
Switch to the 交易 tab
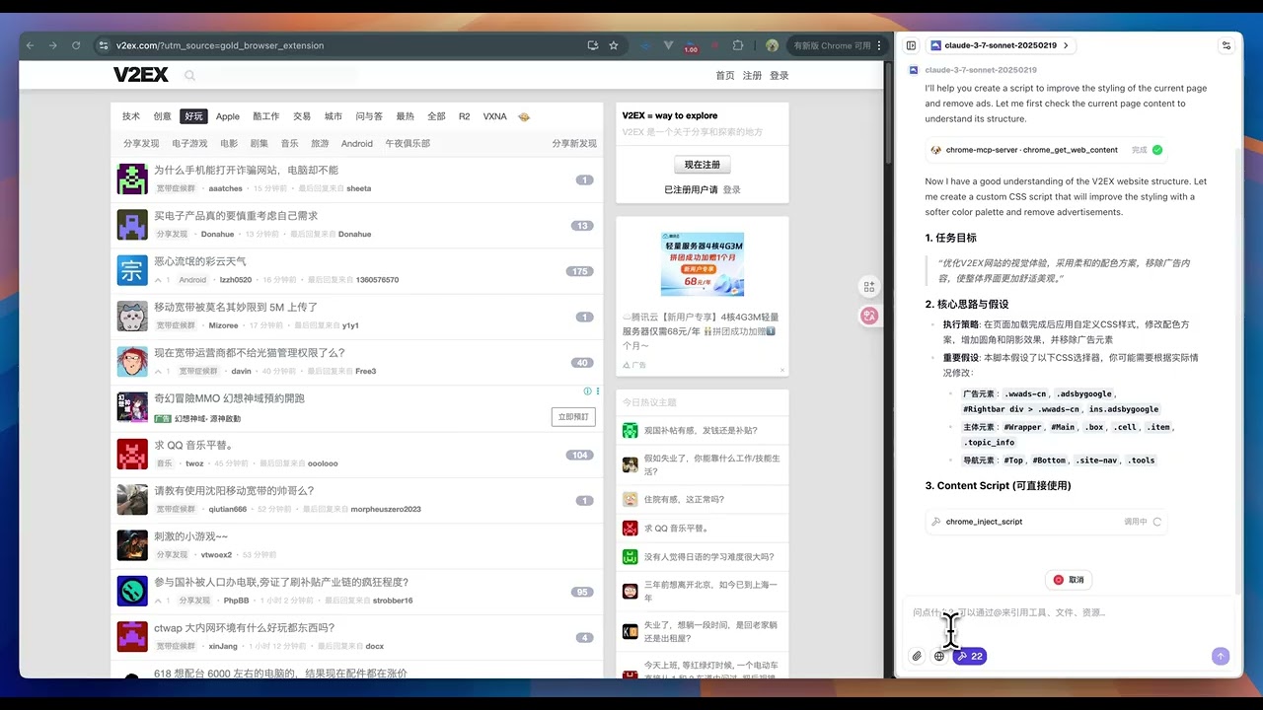[x=302, y=116]
